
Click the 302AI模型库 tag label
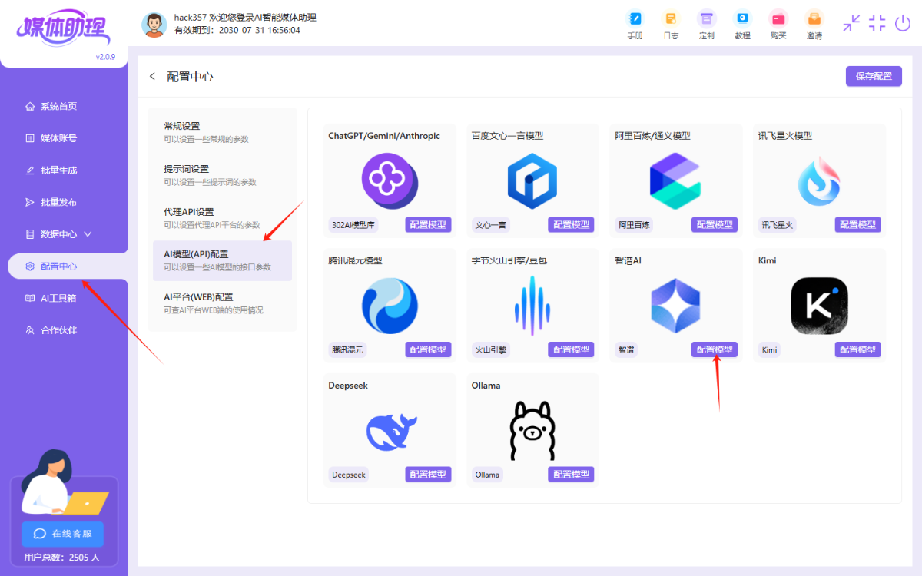(x=353, y=225)
